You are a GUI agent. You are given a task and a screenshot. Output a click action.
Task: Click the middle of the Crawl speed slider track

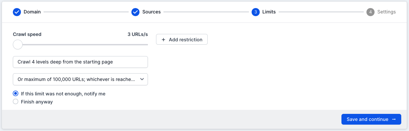pyautogui.click(x=80, y=44)
